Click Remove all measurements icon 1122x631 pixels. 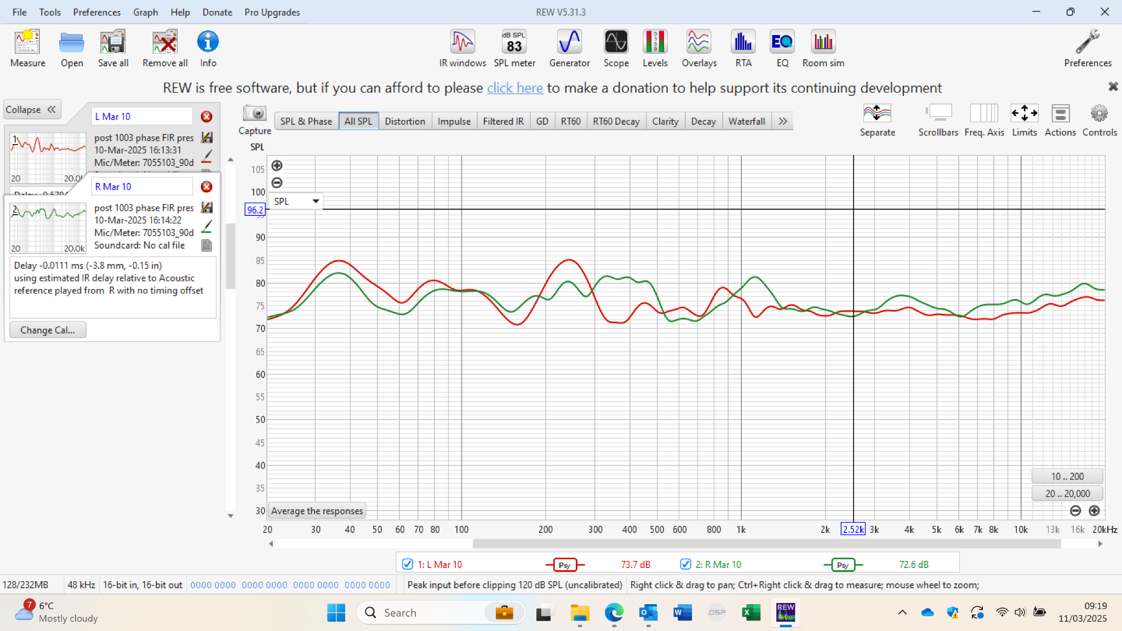click(165, 48)
